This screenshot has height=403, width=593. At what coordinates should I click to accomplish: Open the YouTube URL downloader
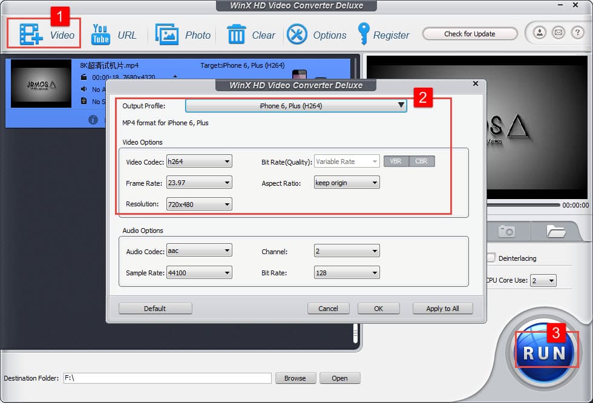tap(100, 34)
